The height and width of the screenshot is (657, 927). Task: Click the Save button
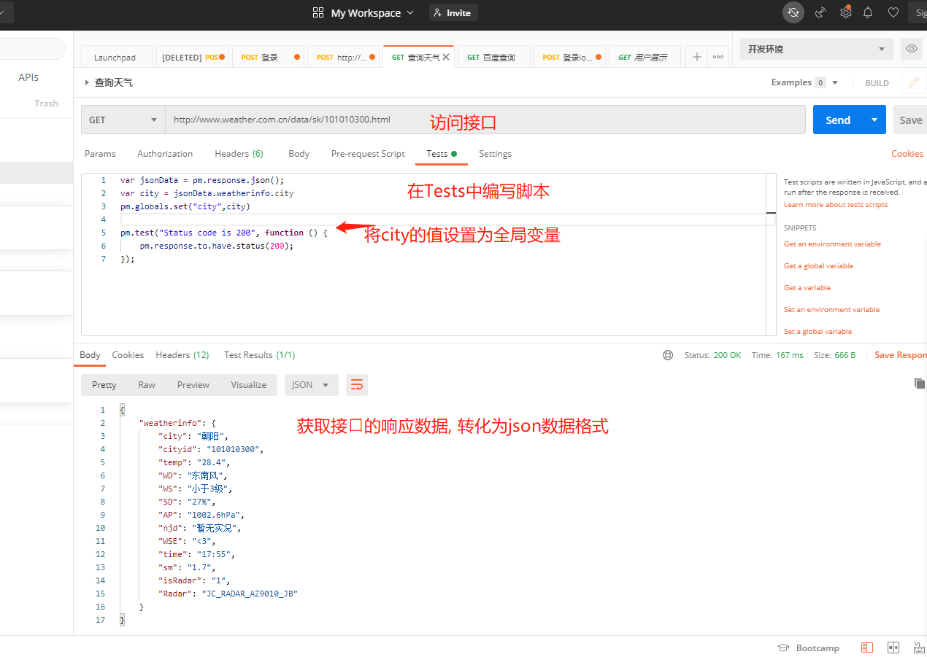pos(910,120)
